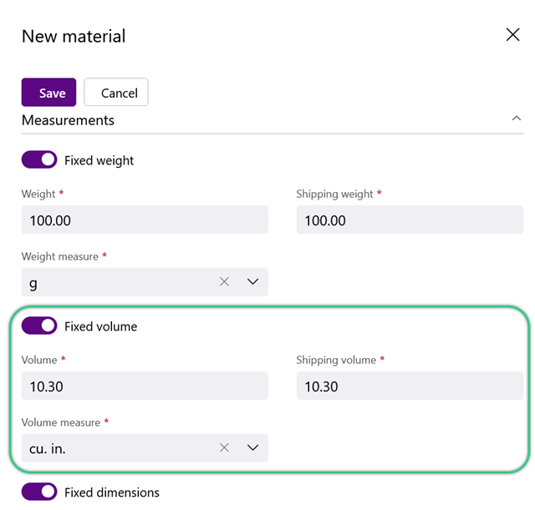Save the new material
The width and height of the screenshot is (535, 510).
coord(48,93)
